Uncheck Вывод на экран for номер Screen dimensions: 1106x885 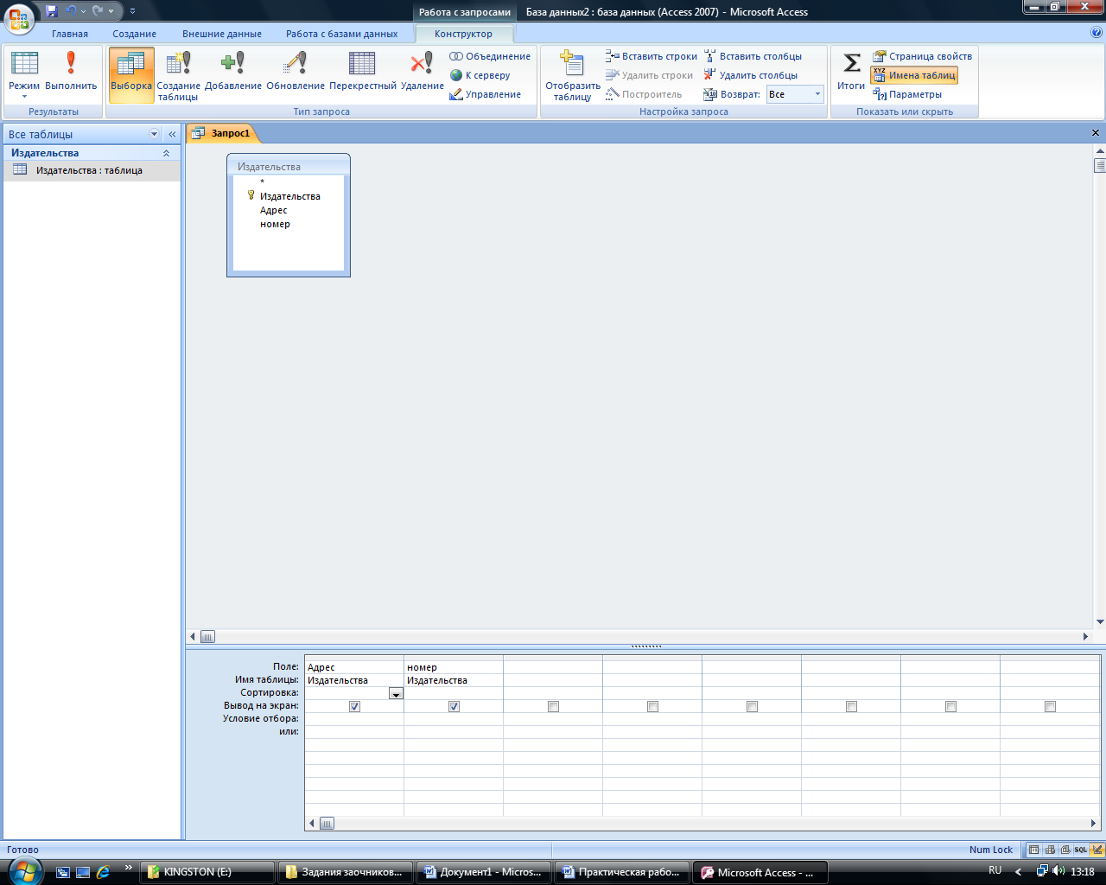click(x=454, y=706)
